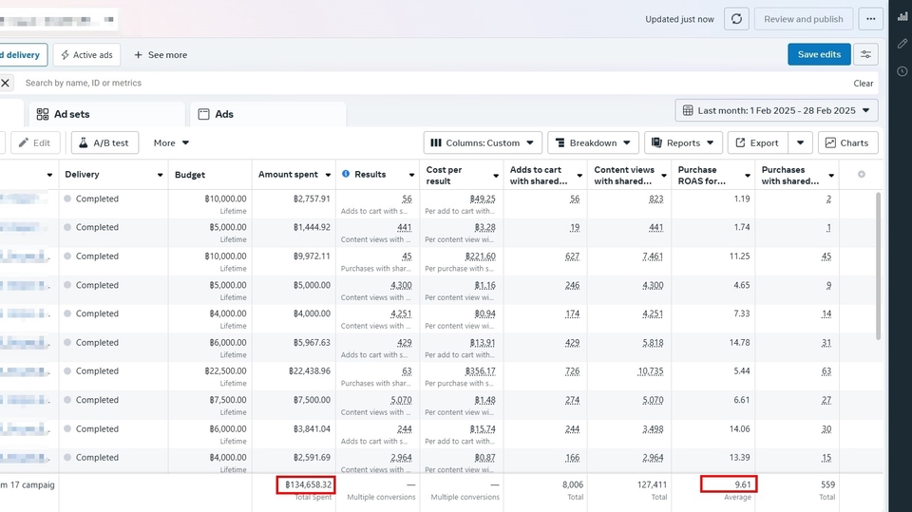Open Content views column menu

tap(664, 176)
